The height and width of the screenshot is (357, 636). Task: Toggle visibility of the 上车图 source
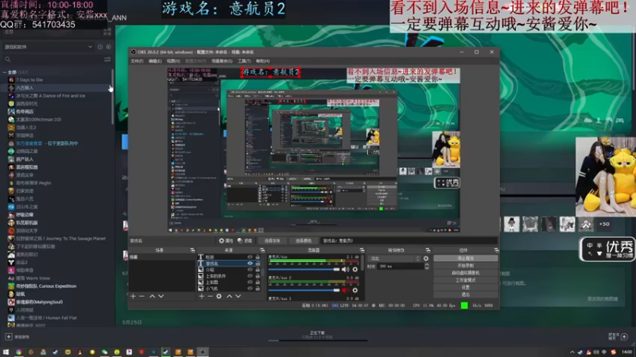(250, 282)
